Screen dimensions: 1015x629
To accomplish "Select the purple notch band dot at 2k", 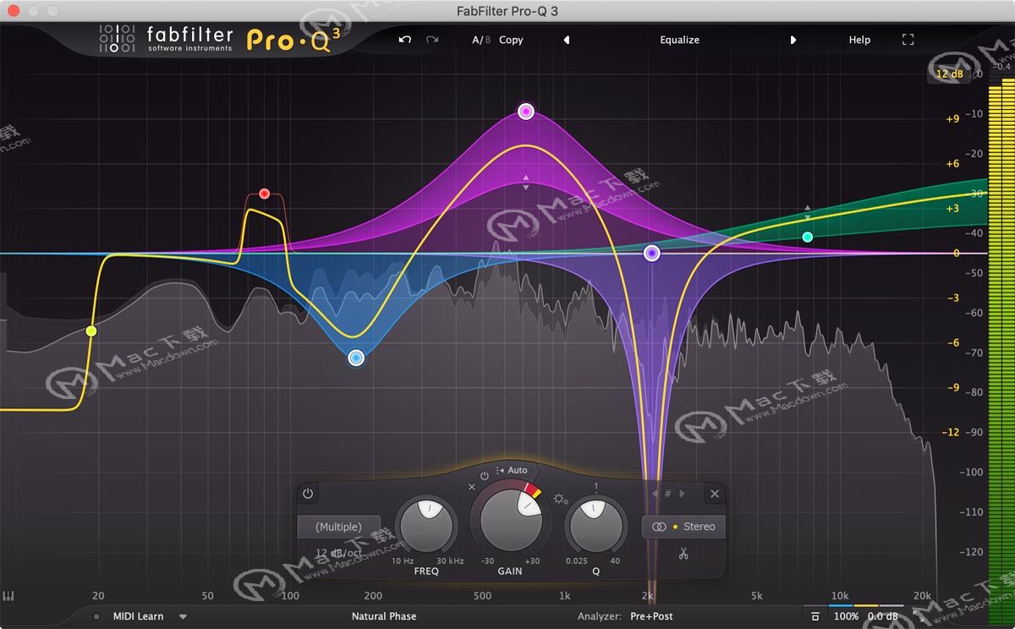I will [x=651, y=253].
